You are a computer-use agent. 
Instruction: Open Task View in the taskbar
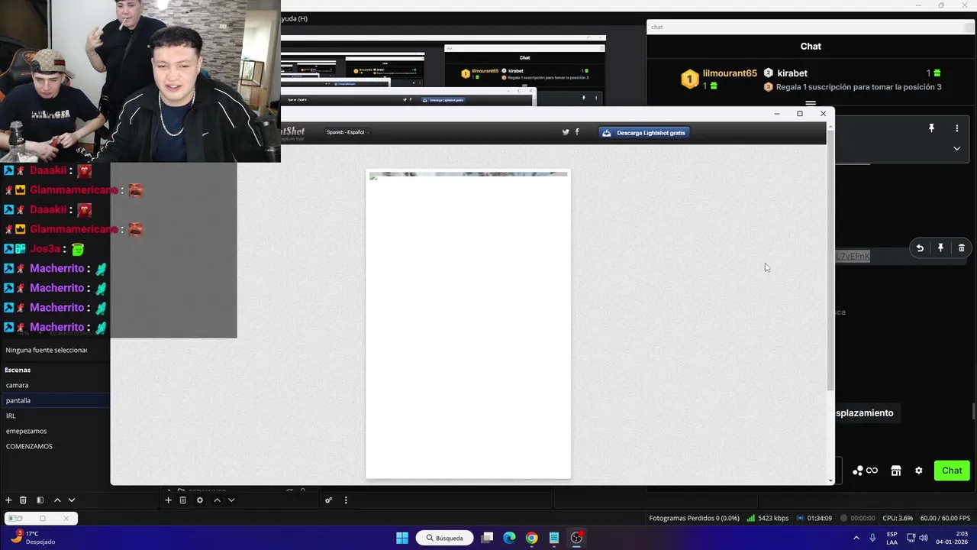click(x=487, y=538)
